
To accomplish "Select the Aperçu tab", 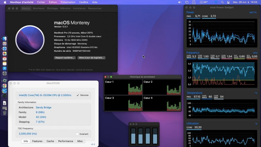I will point(26,8).
